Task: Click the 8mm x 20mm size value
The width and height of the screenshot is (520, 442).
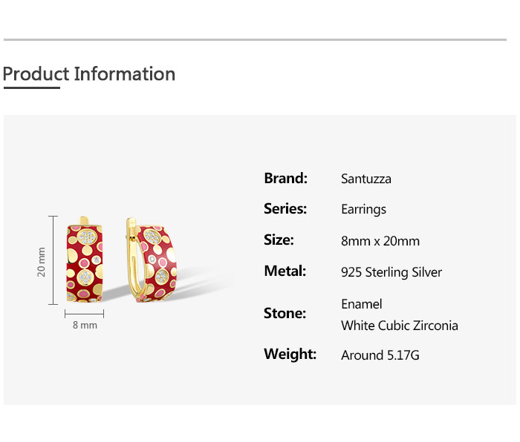Action: pyautogui.click(x=380, y=241)
